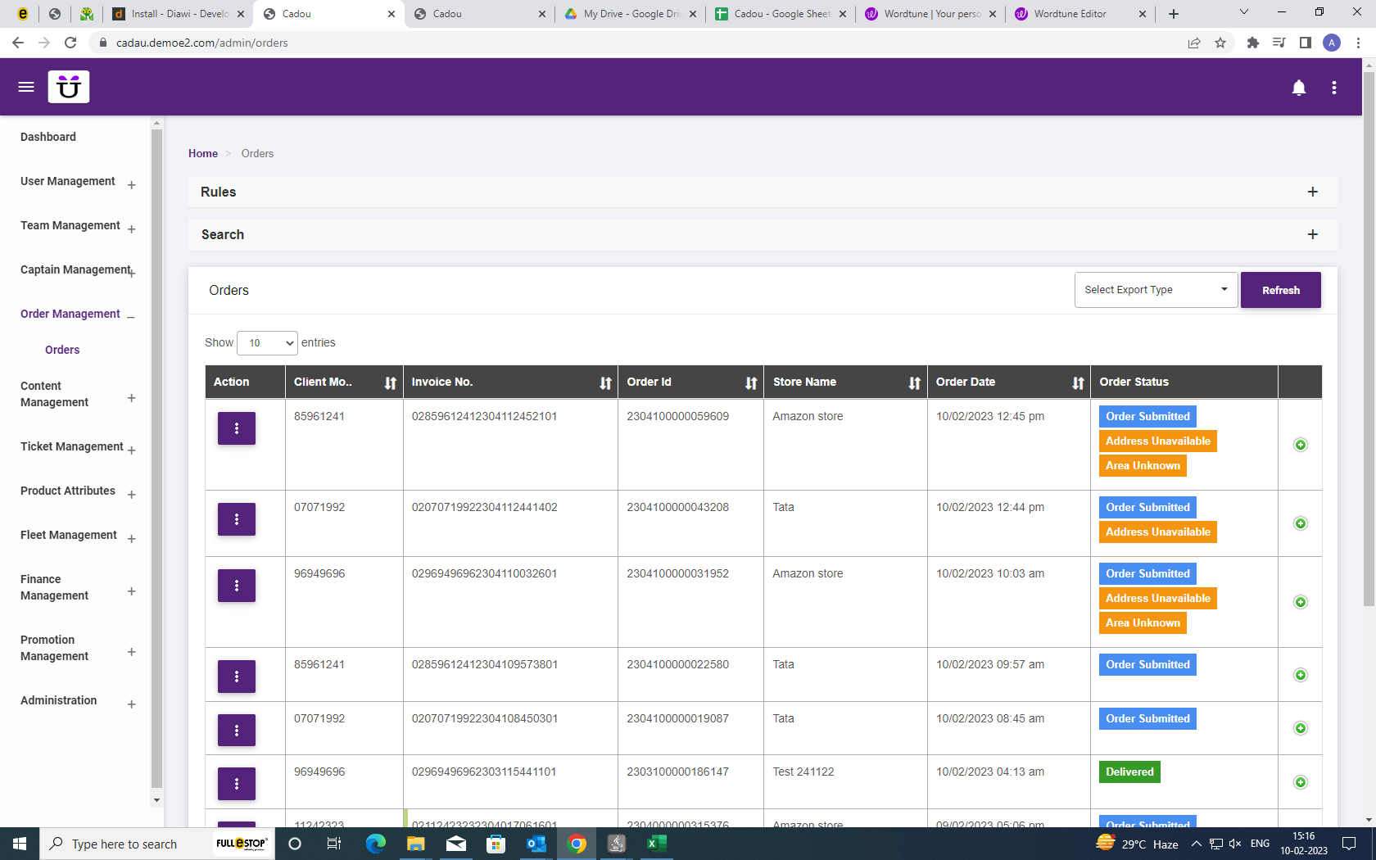Expand row details for order 2304100000031952
Image resolution: width=1376 pixels, height=860 pixels.
1301,602
